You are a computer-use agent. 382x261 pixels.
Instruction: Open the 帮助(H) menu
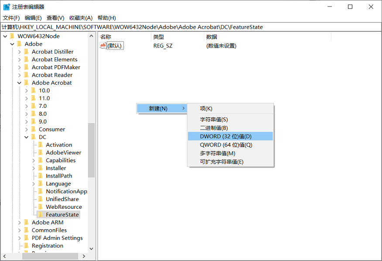tap(107, 18)
